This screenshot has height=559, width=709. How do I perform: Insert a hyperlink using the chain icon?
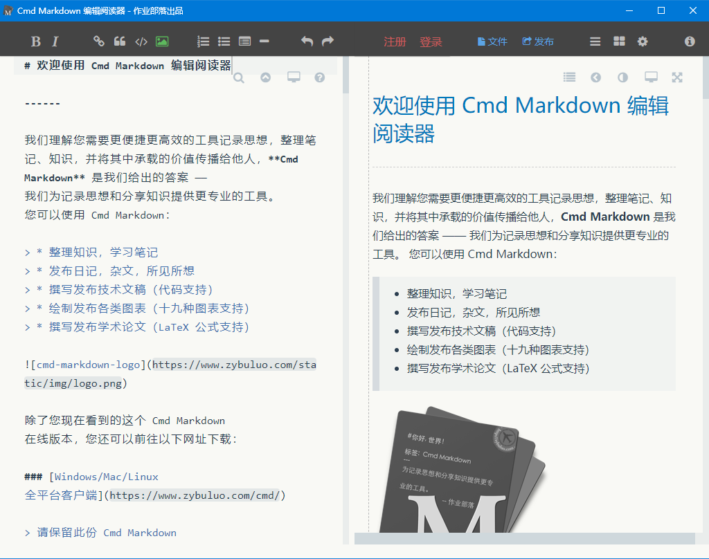98,42
